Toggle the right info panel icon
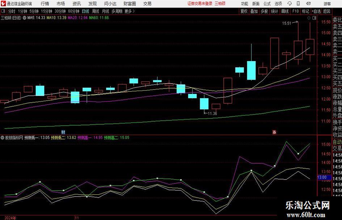 pos(314,18)
